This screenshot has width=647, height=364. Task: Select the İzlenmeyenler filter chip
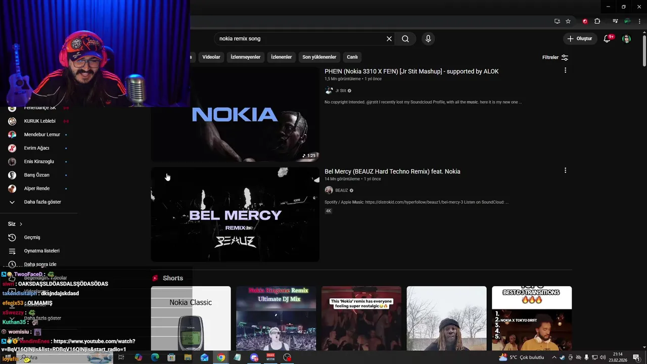coord(246,57)
